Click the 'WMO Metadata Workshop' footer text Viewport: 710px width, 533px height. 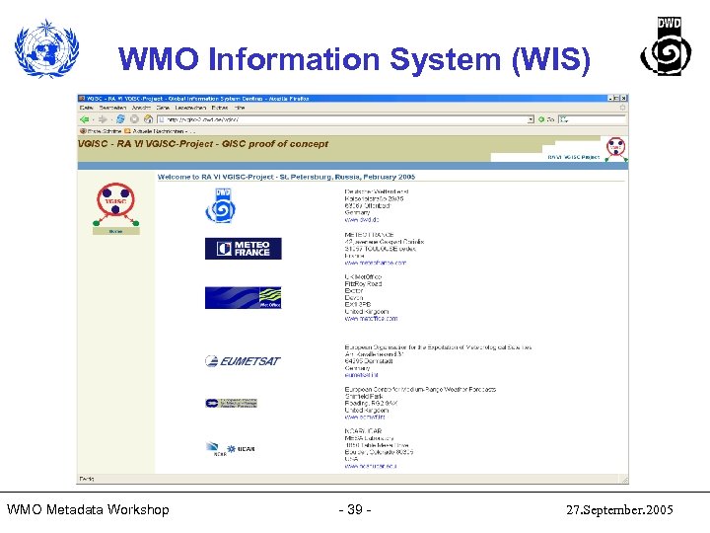tap(88, 509)
